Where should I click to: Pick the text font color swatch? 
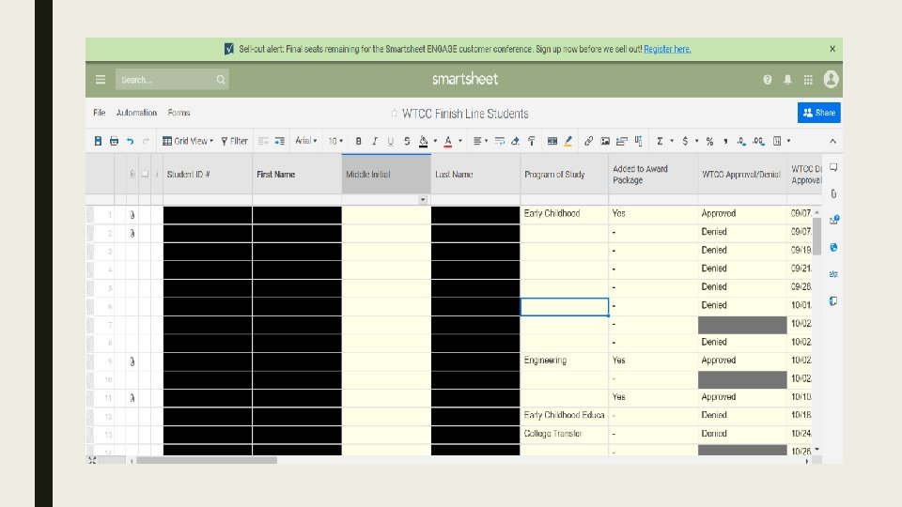(x=448, y=141)
